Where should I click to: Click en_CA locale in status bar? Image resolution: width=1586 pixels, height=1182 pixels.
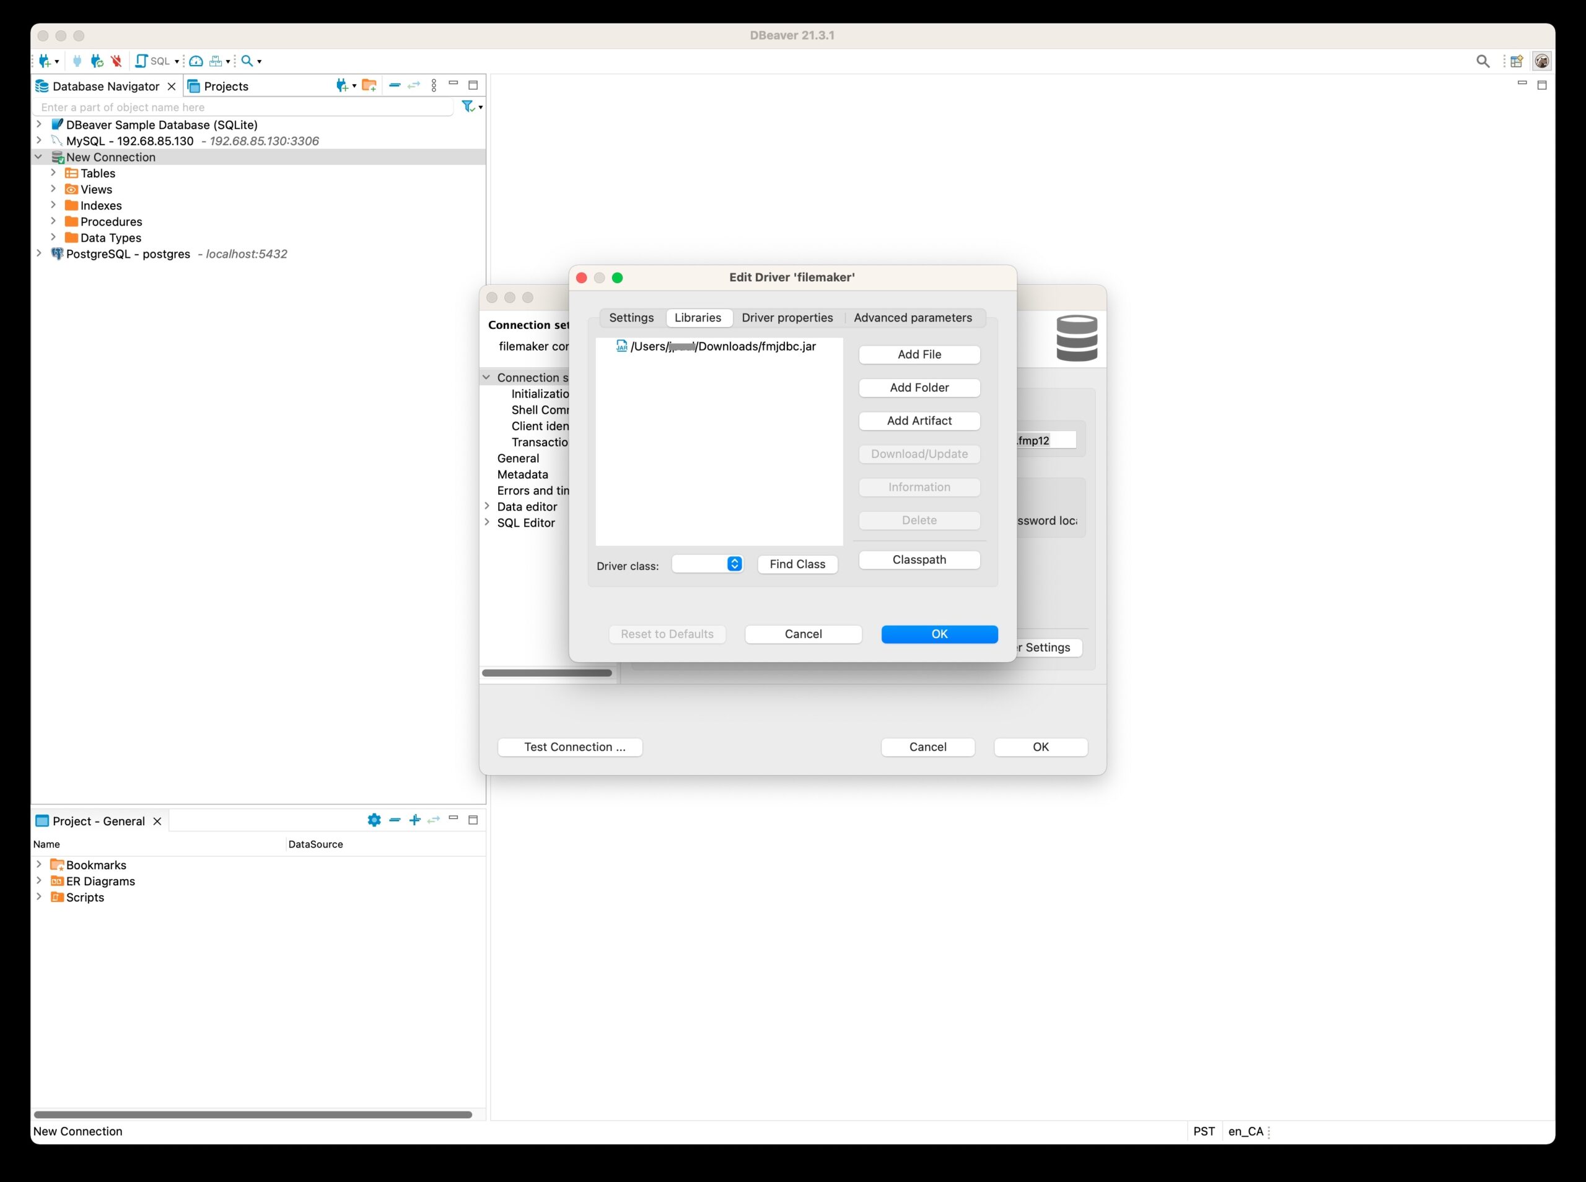point(1245,1131)
